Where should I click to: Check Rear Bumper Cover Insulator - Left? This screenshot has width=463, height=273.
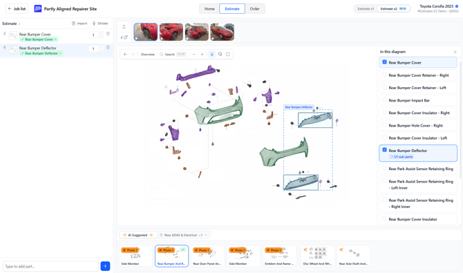tap(384, 138)
